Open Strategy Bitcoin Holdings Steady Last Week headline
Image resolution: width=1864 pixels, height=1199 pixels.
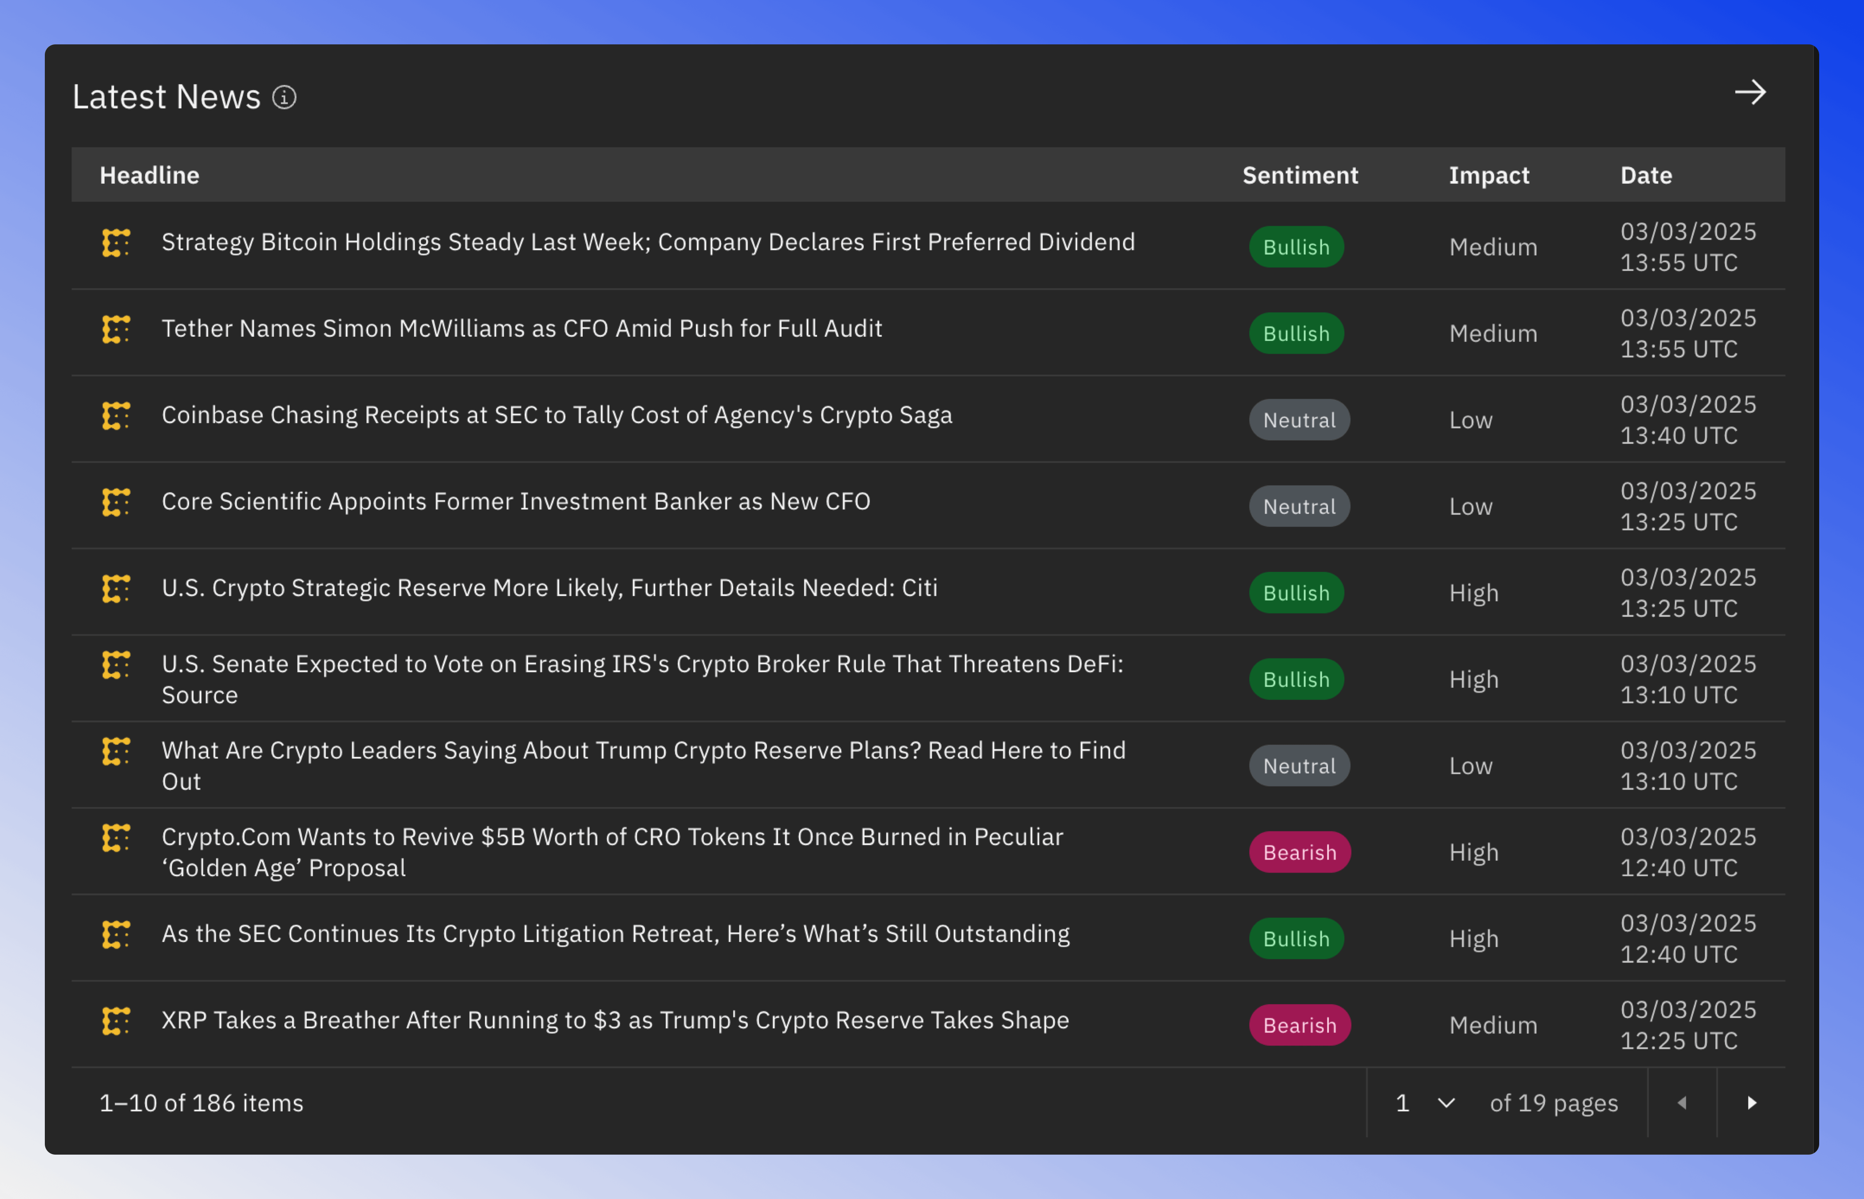[648, 242]
